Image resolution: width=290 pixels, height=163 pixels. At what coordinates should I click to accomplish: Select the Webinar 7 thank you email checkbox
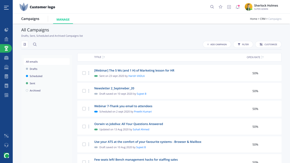pyautogui.click(x=84, y=109)
